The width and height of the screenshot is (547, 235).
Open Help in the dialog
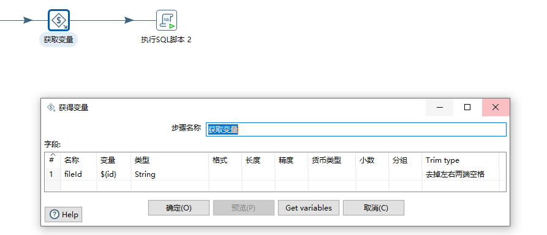(64, 214)
